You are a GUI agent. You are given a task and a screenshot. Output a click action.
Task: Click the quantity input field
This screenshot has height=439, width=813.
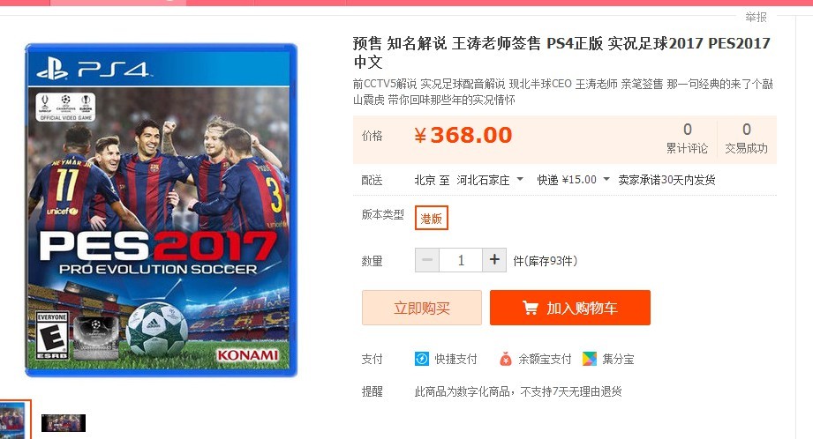coord(461,260)
